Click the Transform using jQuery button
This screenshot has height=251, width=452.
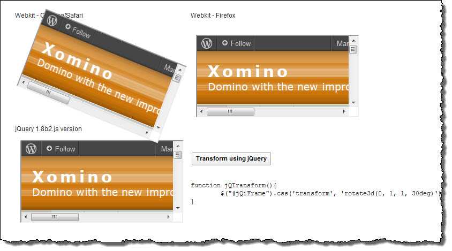point(231,158)
